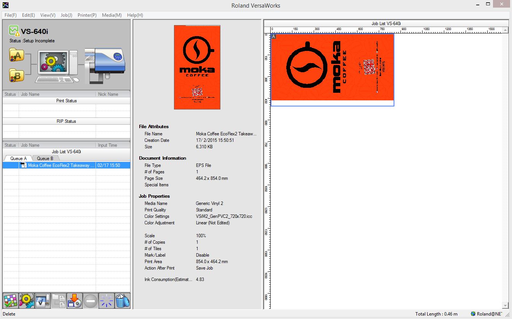Switch to the Queue B tab
Screen dimensions: 512x319
(x=45, y=158)
